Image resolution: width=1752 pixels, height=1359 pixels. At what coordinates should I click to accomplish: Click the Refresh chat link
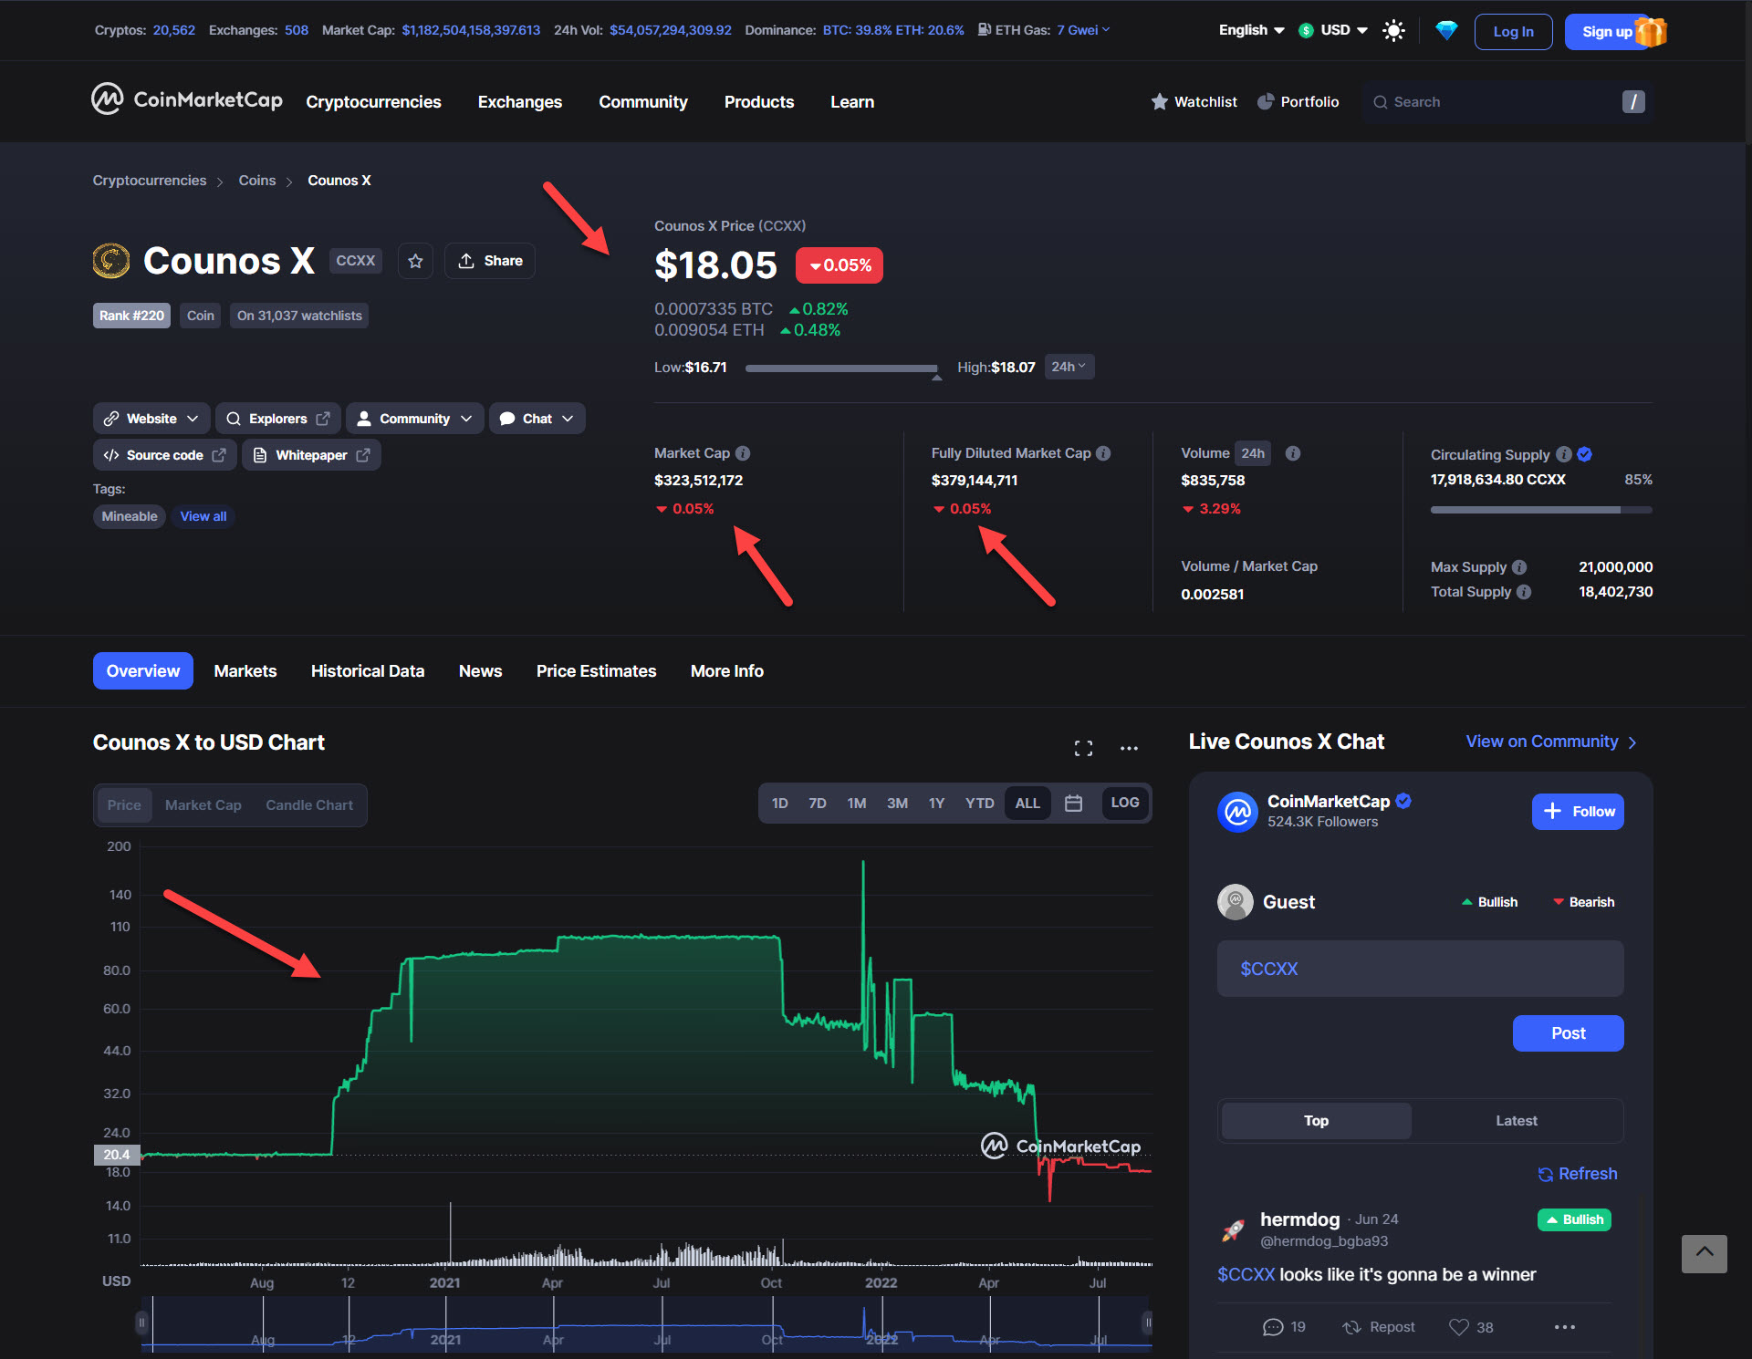[x=1578, y=1174]
